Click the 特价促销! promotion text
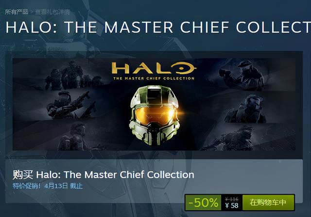This screenshot has width=311, height=217. (27, 186)
